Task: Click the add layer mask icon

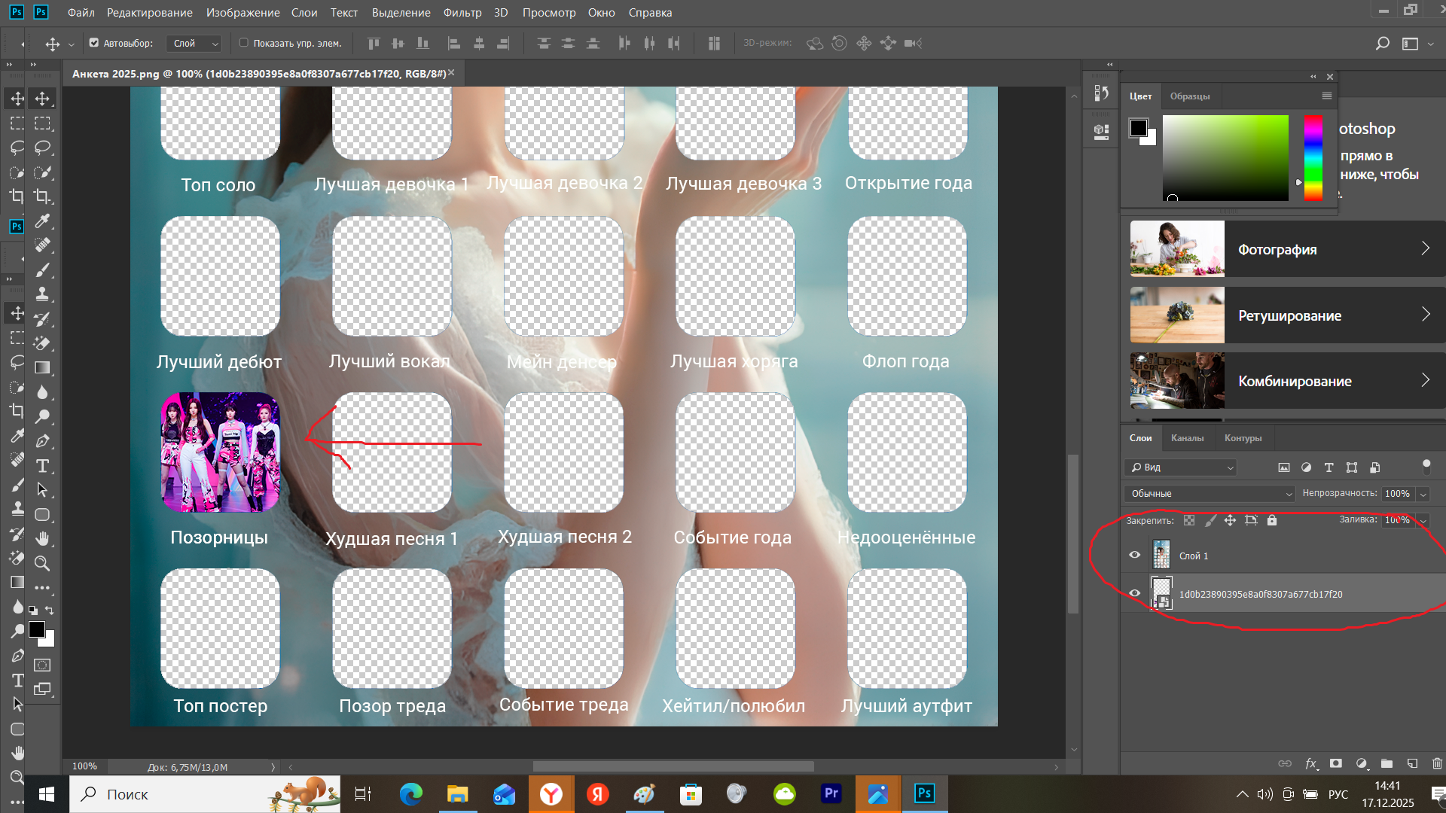Action: [x=1336, y=763]
